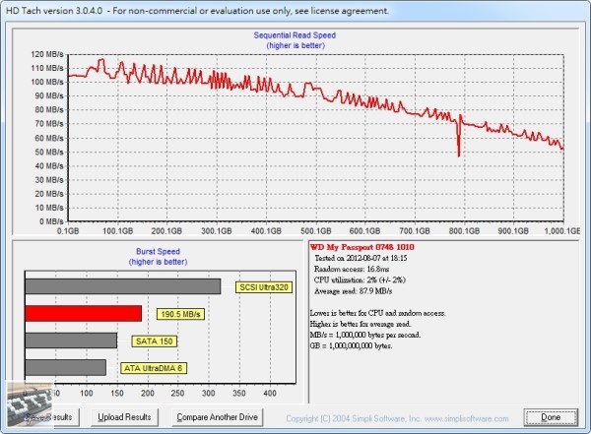Click the Tested on 2012-08-07 line

pos(361,258)
